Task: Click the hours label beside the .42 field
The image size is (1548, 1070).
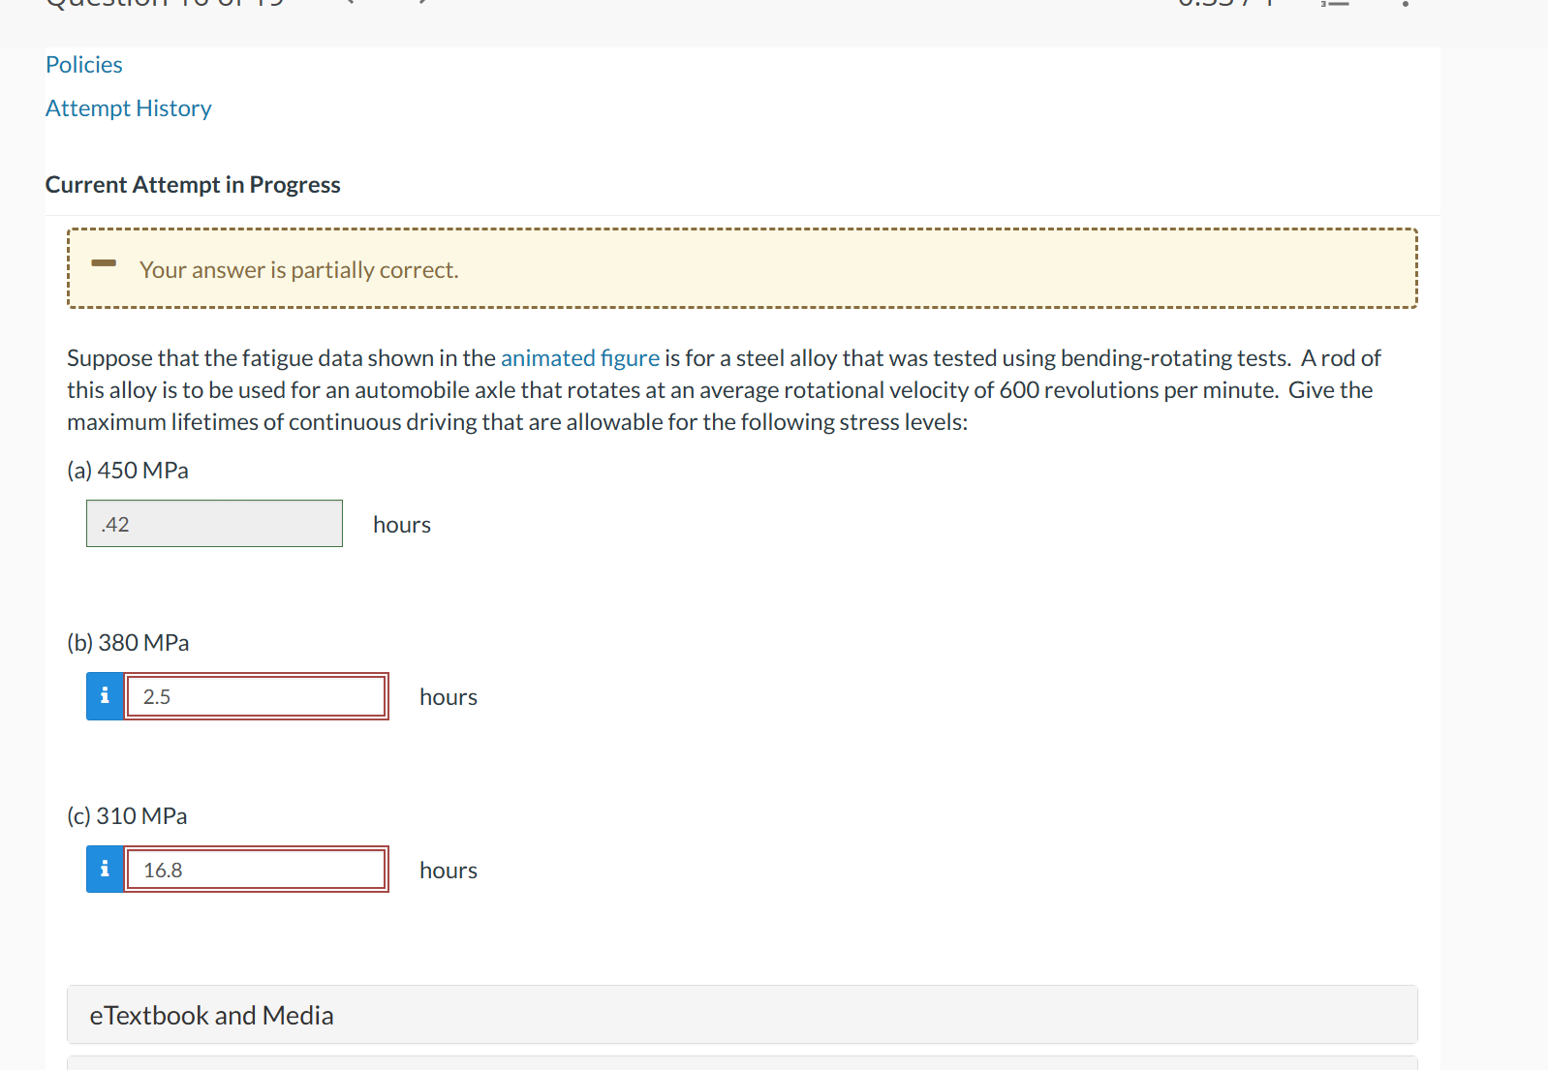Action: (x=402, y=525)
